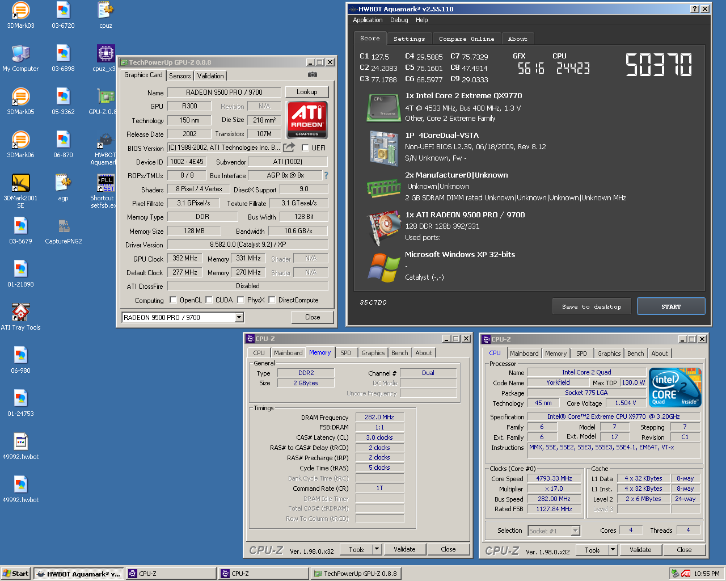726x581 pixels.
Task: Click the GPU-Z screenshot camera icon
Action: (313, 74)
